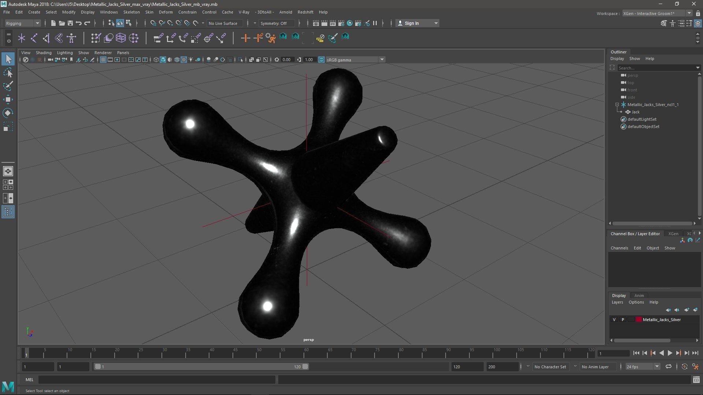703x395 pixels.
Task: Open the Rigging menu set dropdown
Action: pos(23,23)
